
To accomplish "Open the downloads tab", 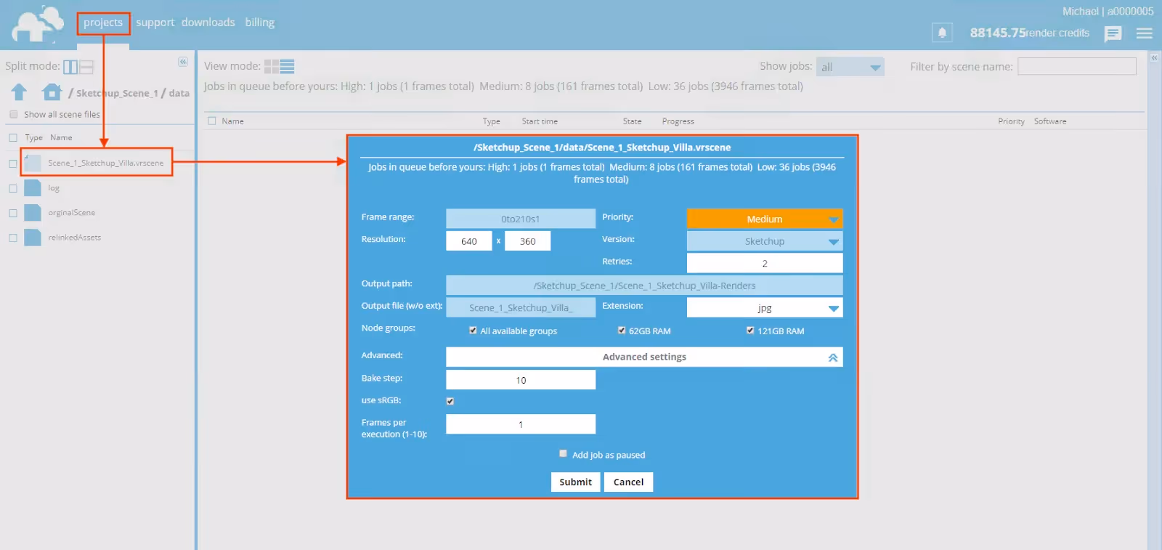I will [208, 23].
